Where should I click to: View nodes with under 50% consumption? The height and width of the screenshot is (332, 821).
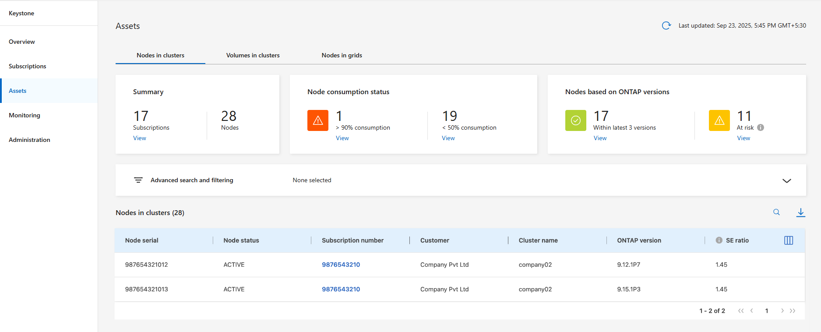point(448,138)
